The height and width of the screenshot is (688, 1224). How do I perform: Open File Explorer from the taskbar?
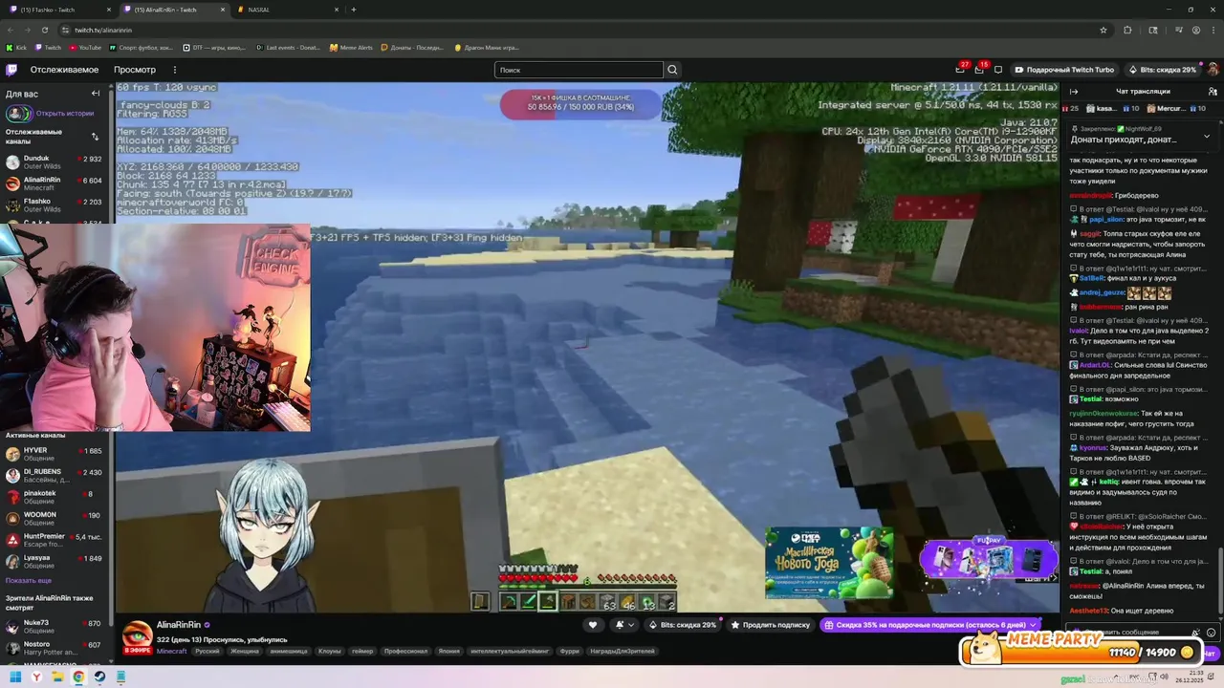point(57,677)
